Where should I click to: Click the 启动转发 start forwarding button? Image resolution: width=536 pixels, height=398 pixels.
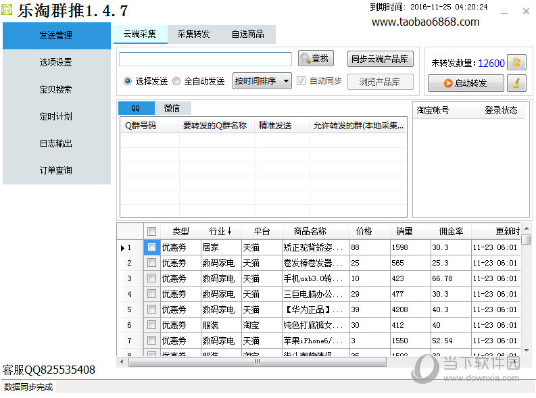[x=466, y=83]
